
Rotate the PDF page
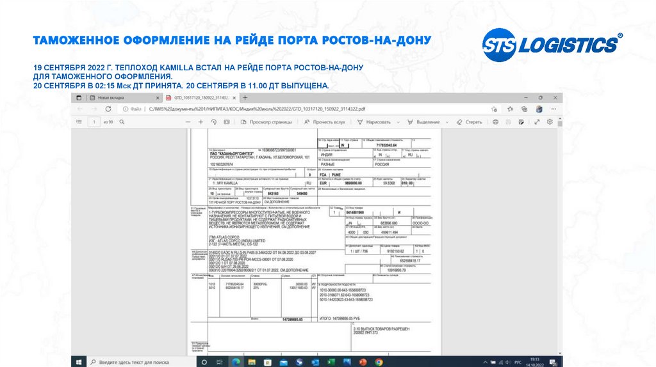(x=213, y=121)
